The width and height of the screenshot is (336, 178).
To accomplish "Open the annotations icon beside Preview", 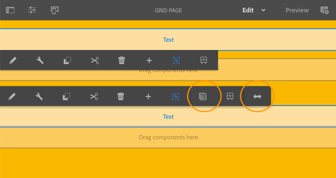I will point(324,10).
